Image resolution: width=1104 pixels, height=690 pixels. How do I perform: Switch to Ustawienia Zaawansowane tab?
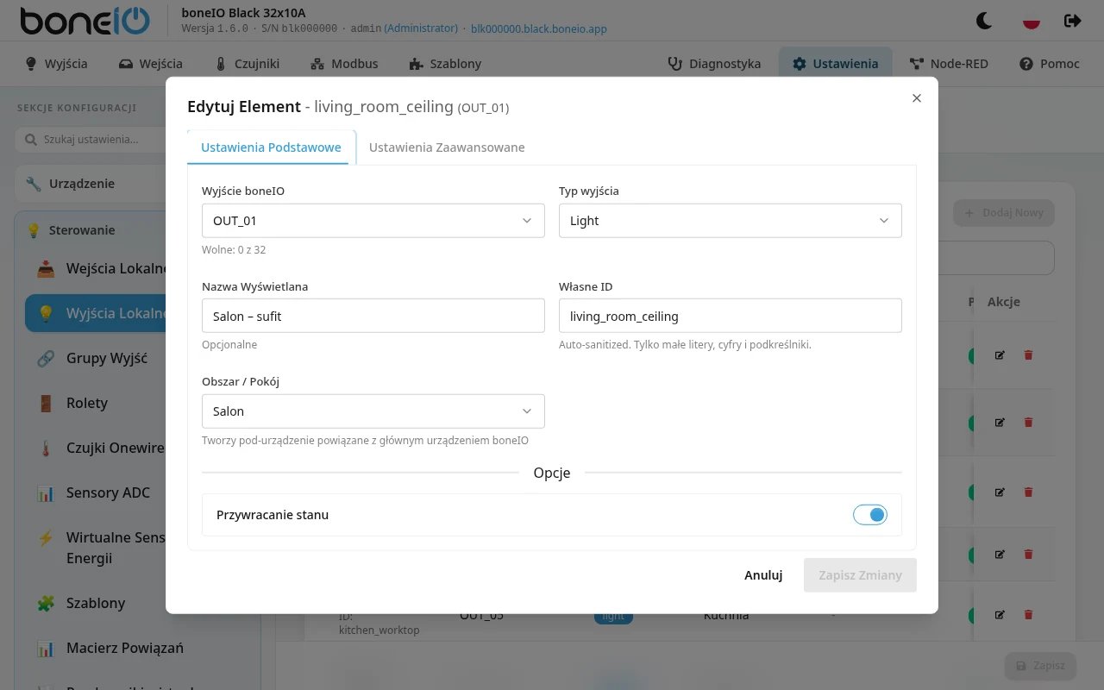pos(447,147)
